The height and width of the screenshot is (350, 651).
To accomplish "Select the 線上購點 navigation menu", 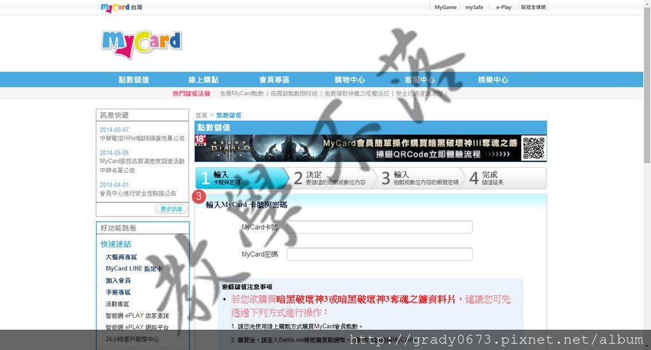I will (203, 79).
